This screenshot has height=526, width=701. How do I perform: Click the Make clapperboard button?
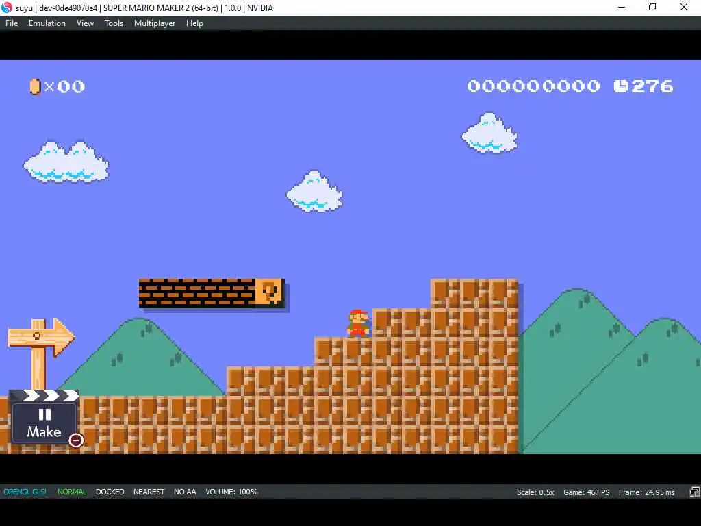tap(44, 417)
